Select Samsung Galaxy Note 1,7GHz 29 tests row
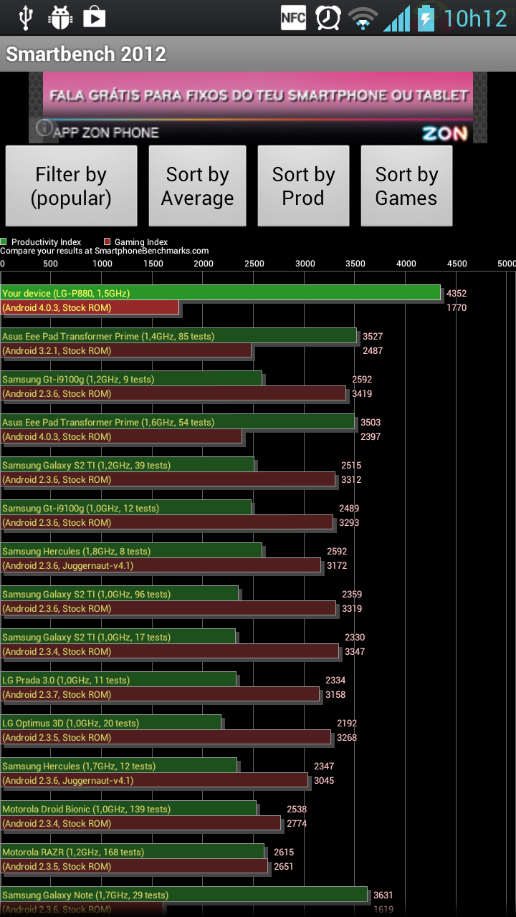Screen dimensions: 516x917 click(x=184, y=895)
